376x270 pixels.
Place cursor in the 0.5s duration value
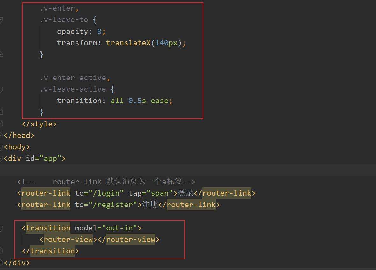(x=137, y=101)
